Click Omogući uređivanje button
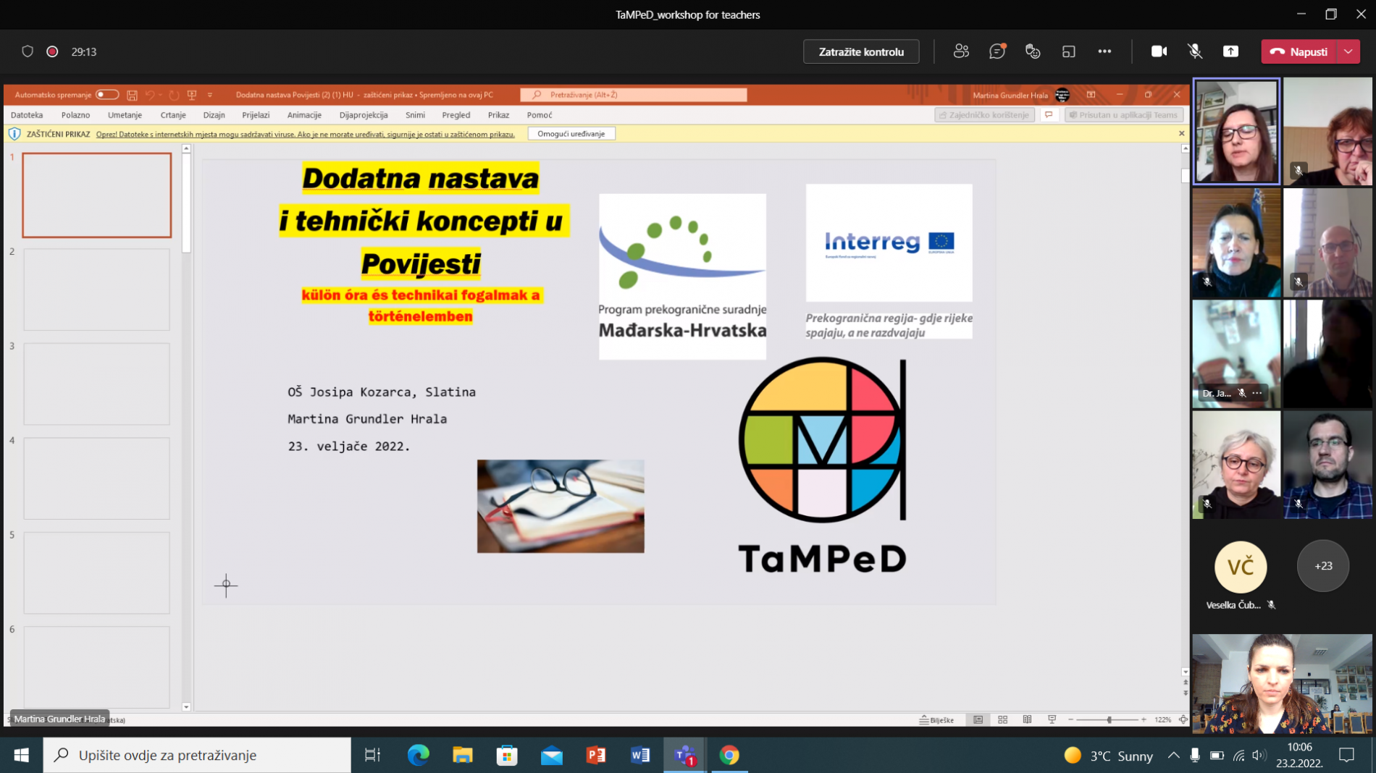1376x773 pixels. 571,134
